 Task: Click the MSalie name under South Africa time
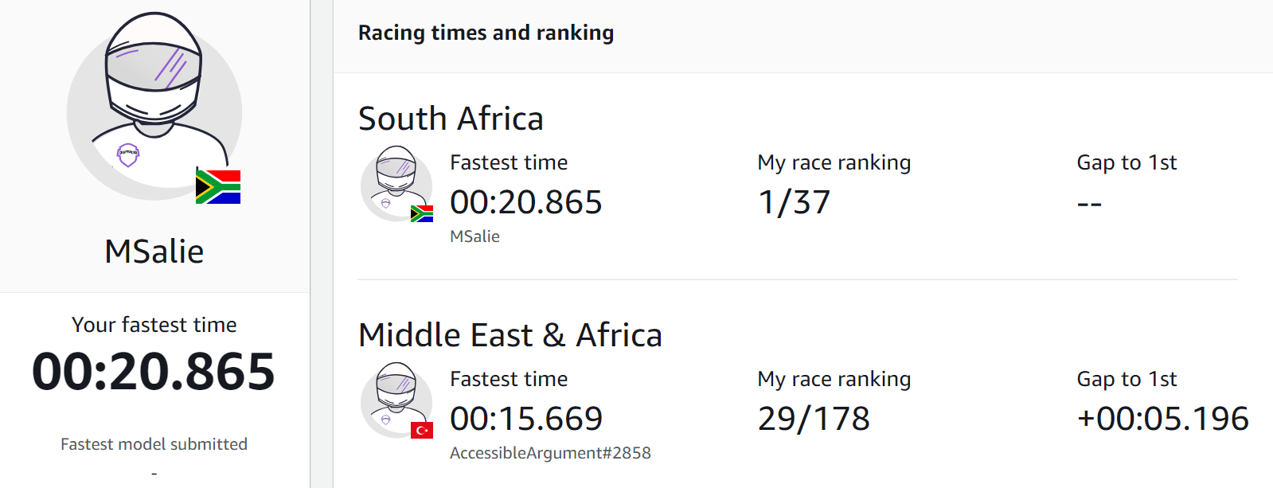click(474, 236)
